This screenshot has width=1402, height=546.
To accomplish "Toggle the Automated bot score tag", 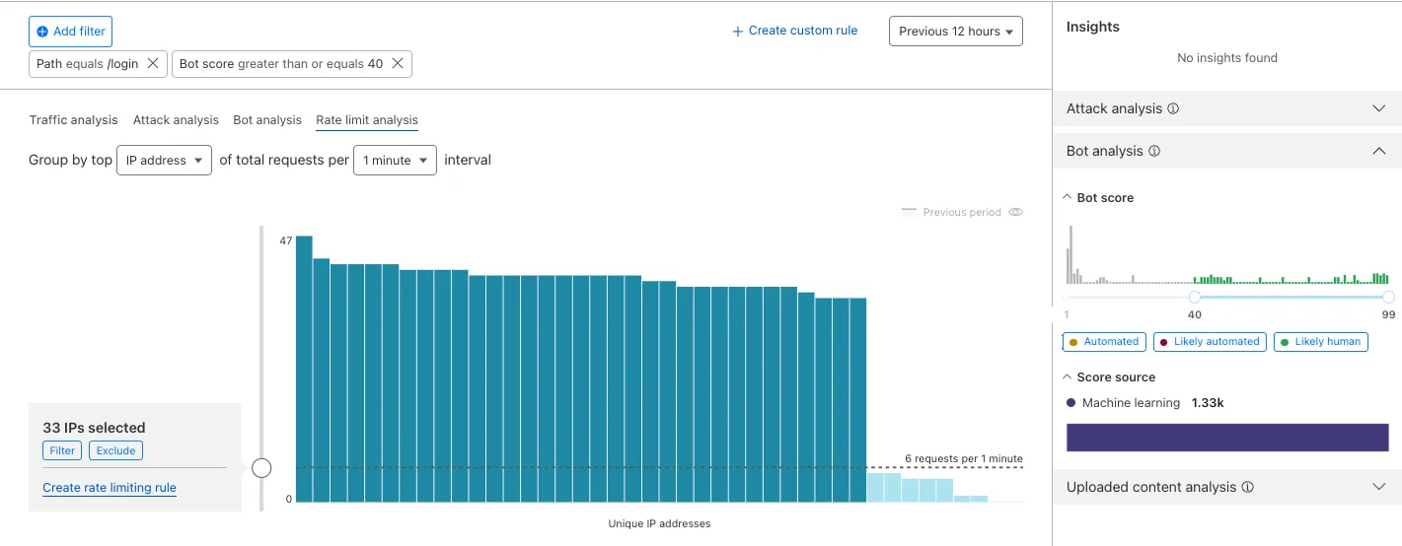I will tap(1104, 342).
